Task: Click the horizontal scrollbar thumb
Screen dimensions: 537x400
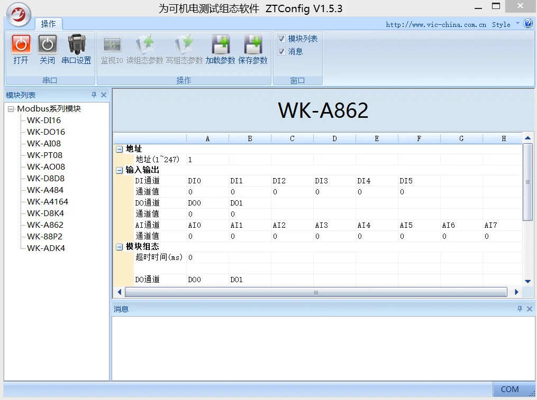Action: coord(316,292)
